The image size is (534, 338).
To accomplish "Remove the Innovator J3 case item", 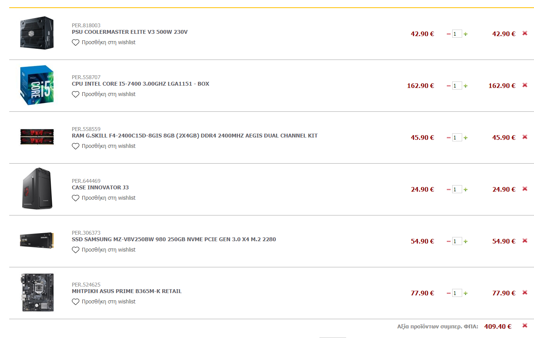I will pyautogui.click(x=525, y=189).
